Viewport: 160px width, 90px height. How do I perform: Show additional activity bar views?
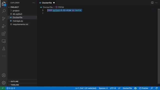(4, 56)
